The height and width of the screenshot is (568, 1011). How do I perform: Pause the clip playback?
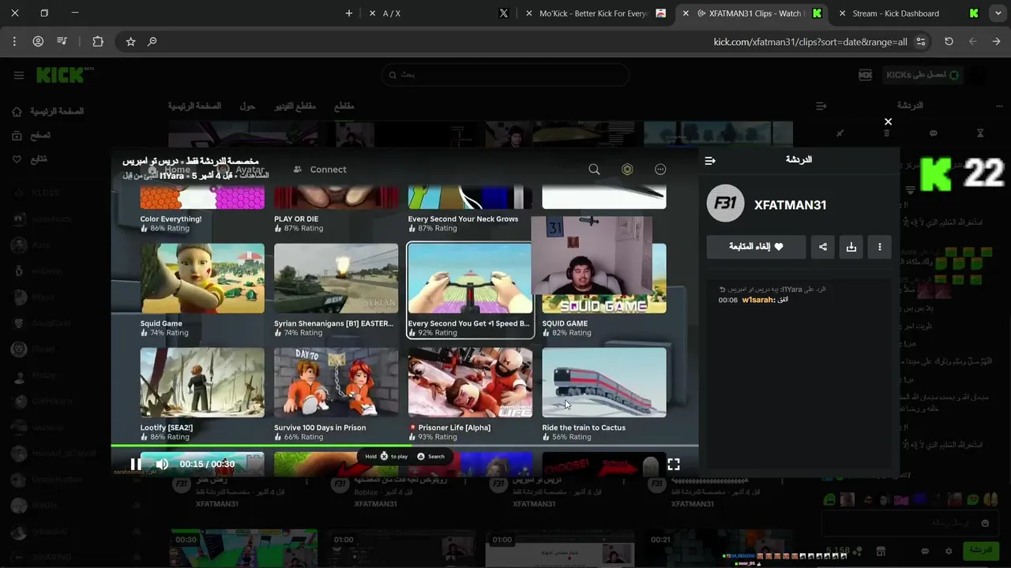pyautogui.click(x=136, y=464)
